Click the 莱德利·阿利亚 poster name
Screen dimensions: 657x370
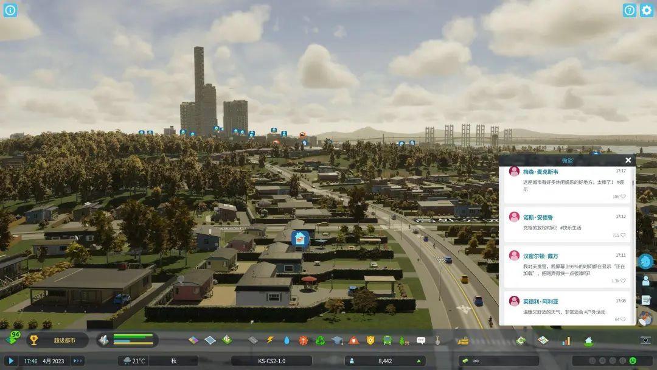[540, 301]
